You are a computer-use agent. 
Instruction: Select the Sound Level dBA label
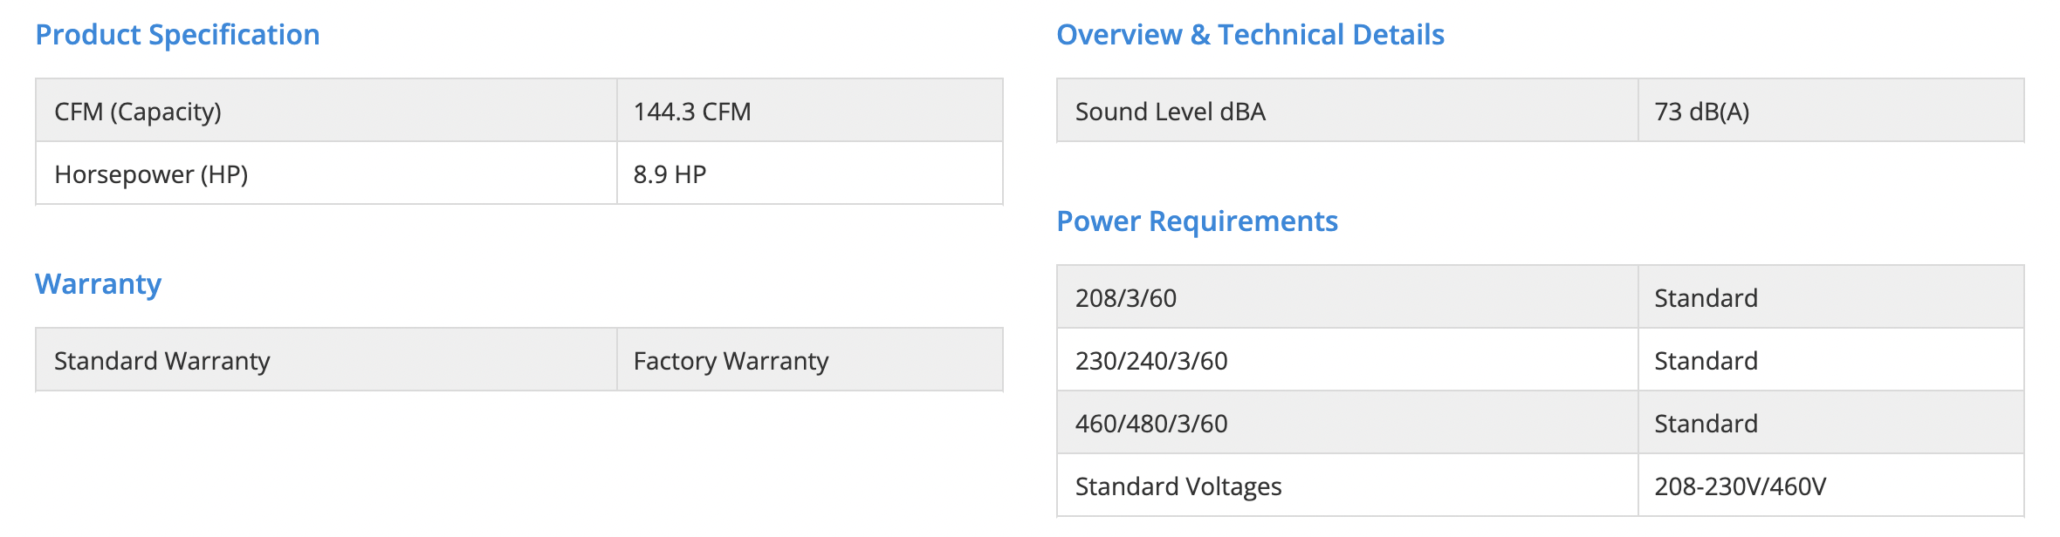tap(1170, 112)
